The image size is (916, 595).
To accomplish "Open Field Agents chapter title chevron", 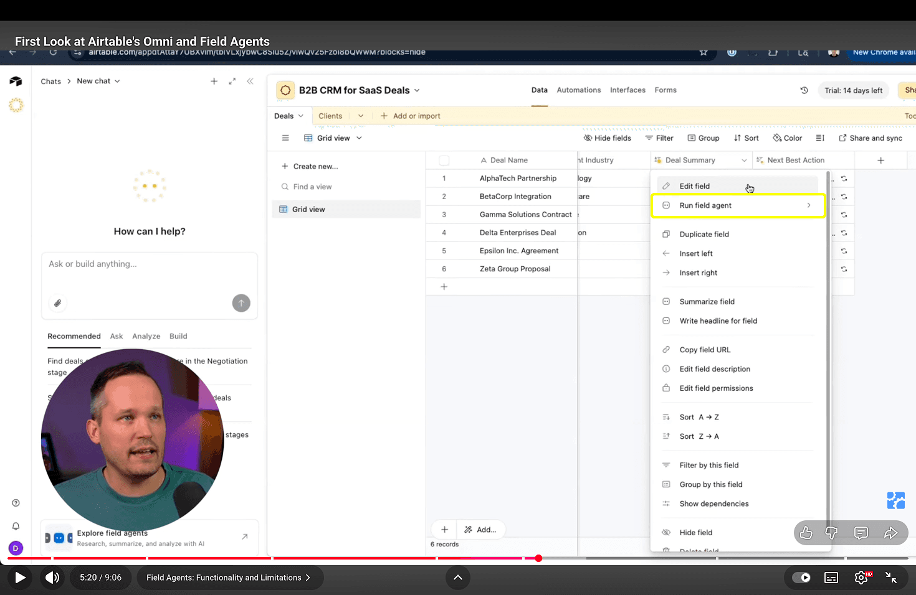I will 308,578.
